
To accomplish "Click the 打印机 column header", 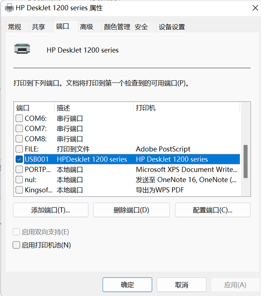I will point(187,108).
